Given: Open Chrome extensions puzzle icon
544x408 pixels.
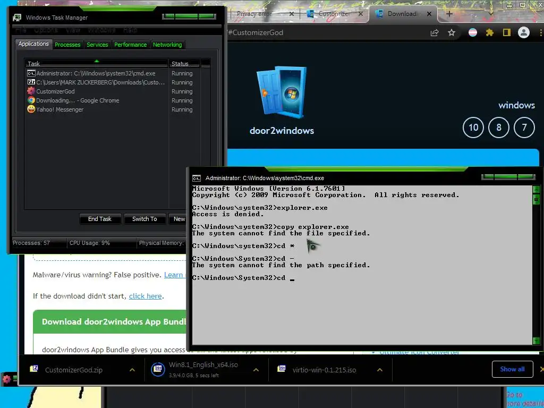Looking at the screenshot, I should click(489, 32).
